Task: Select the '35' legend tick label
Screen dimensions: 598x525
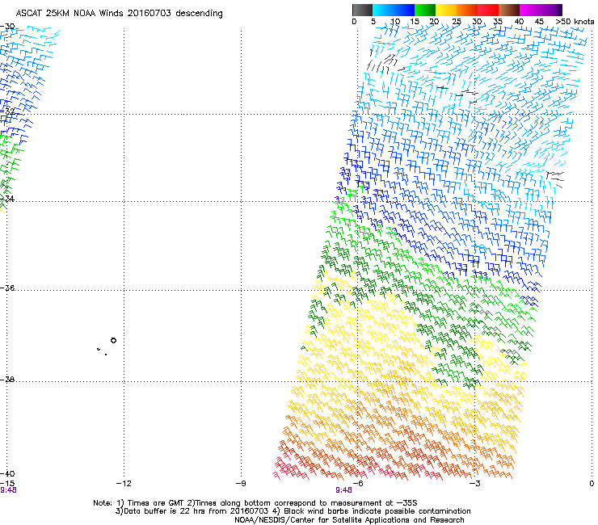Action: [498, 22]
